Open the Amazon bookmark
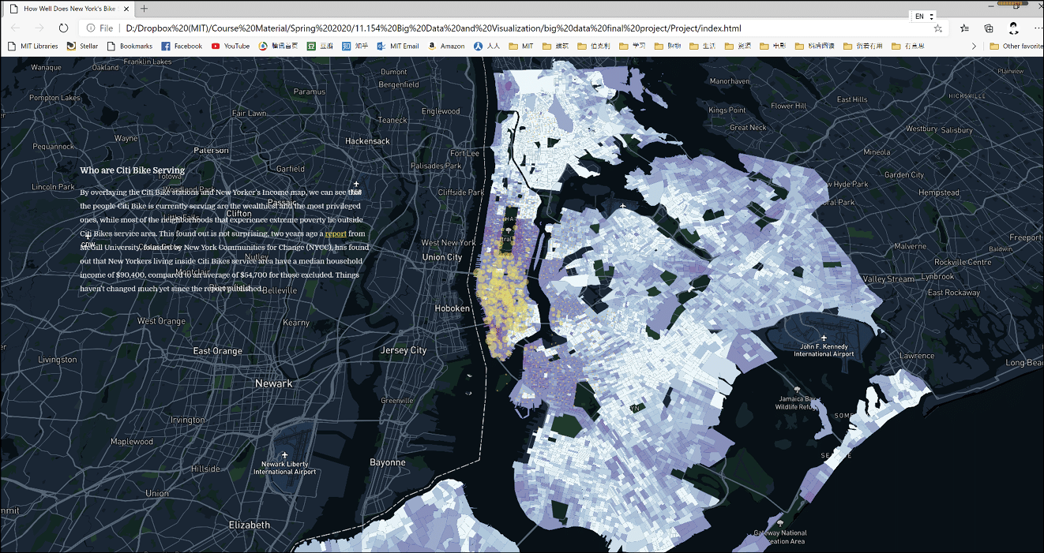Screen dimensions: 1044x553 (x=445, y=47)
